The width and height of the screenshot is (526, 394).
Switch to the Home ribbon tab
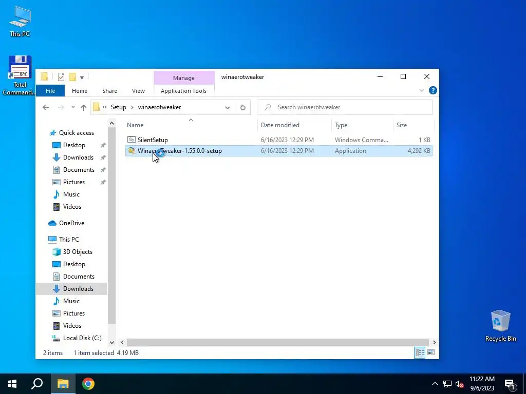tap(80, 91)
